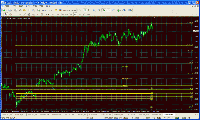Switch to the EURUSD,H1 chart tab
The image size is (200, 120).
(x=7, y=114)
